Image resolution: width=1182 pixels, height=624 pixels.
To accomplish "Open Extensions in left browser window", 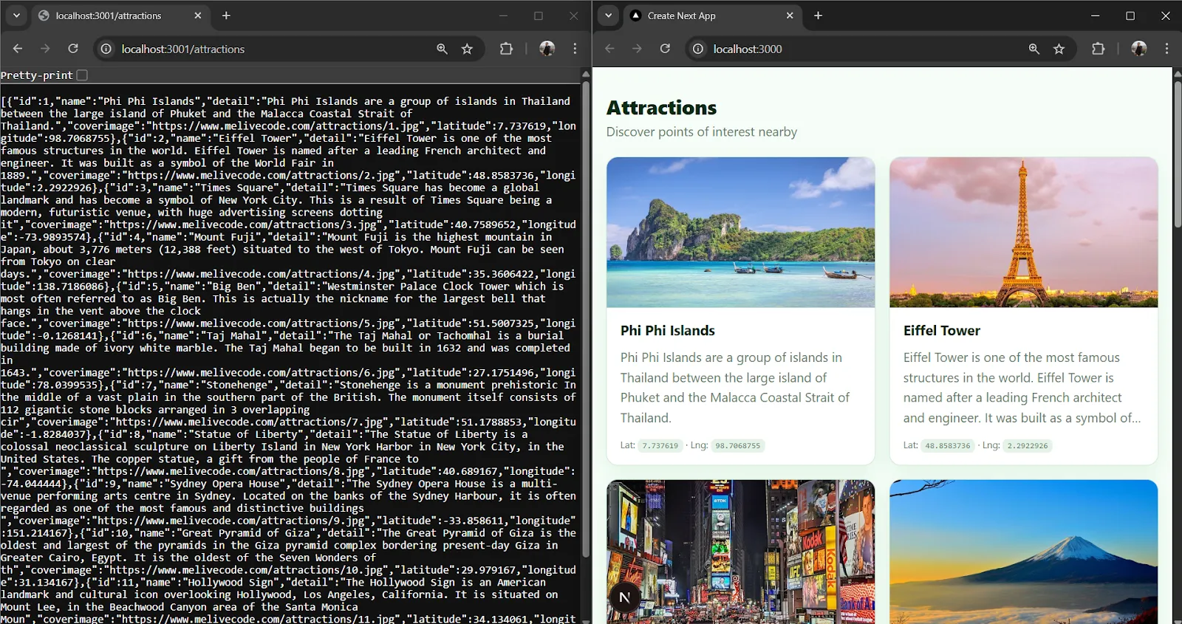I will click(x=506, y=49).
